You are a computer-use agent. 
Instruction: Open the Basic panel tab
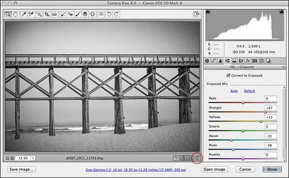tap(207, 61)
